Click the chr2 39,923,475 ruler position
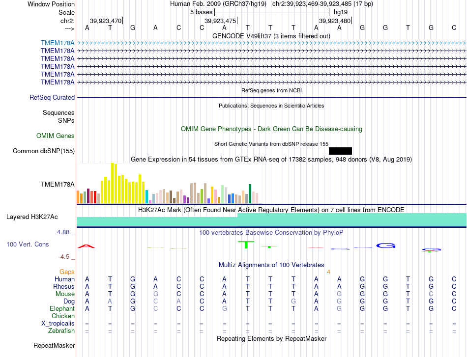Viewport: 467px width, 357px height. (x=220, y=21)
